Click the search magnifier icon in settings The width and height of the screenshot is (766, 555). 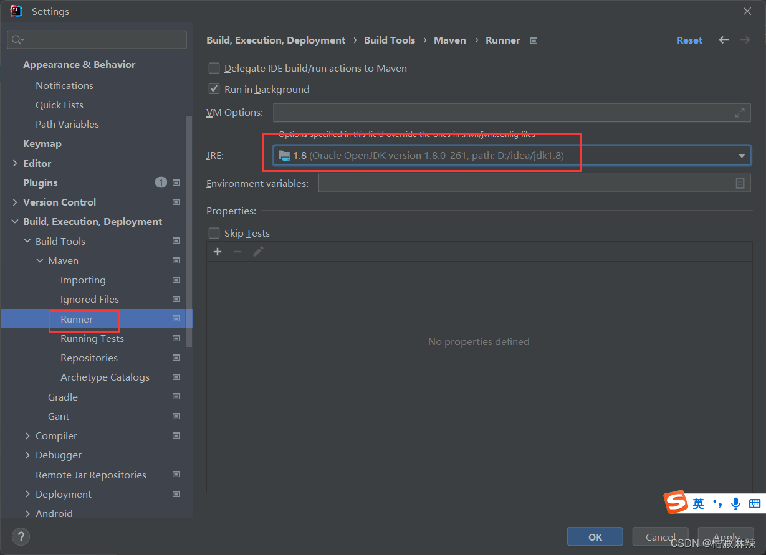click(17, 40)
